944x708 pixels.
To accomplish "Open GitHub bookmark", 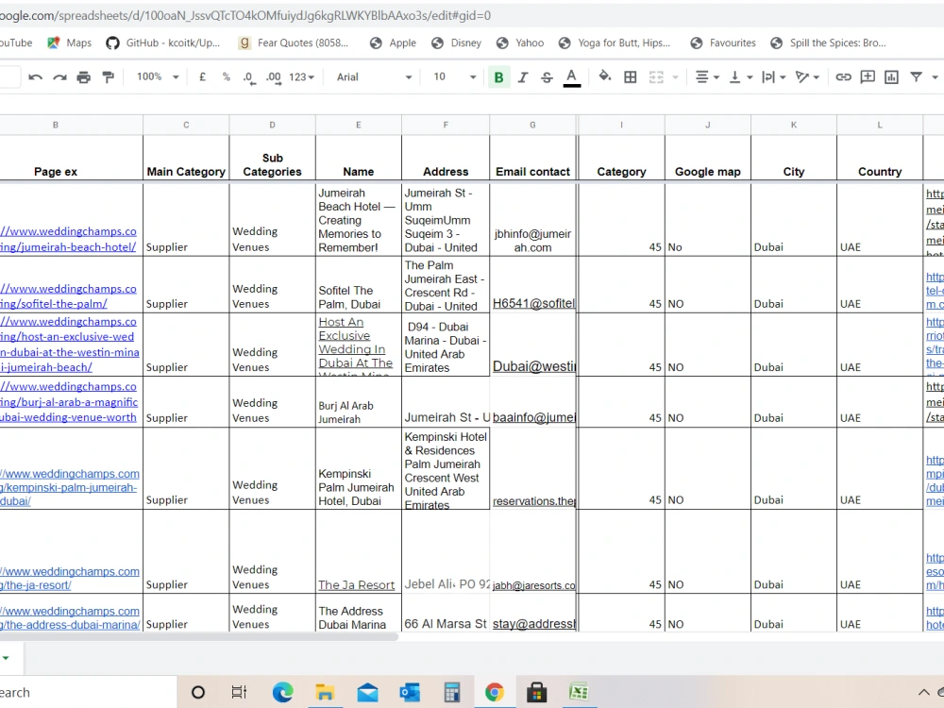I will click(162, 42).
